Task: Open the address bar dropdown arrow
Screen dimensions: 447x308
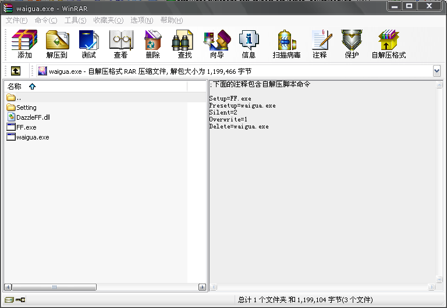Action: 437,71
